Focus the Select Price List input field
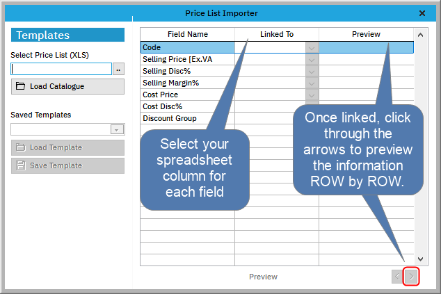Viewport: 441px width, 294px height. [61, 69]
